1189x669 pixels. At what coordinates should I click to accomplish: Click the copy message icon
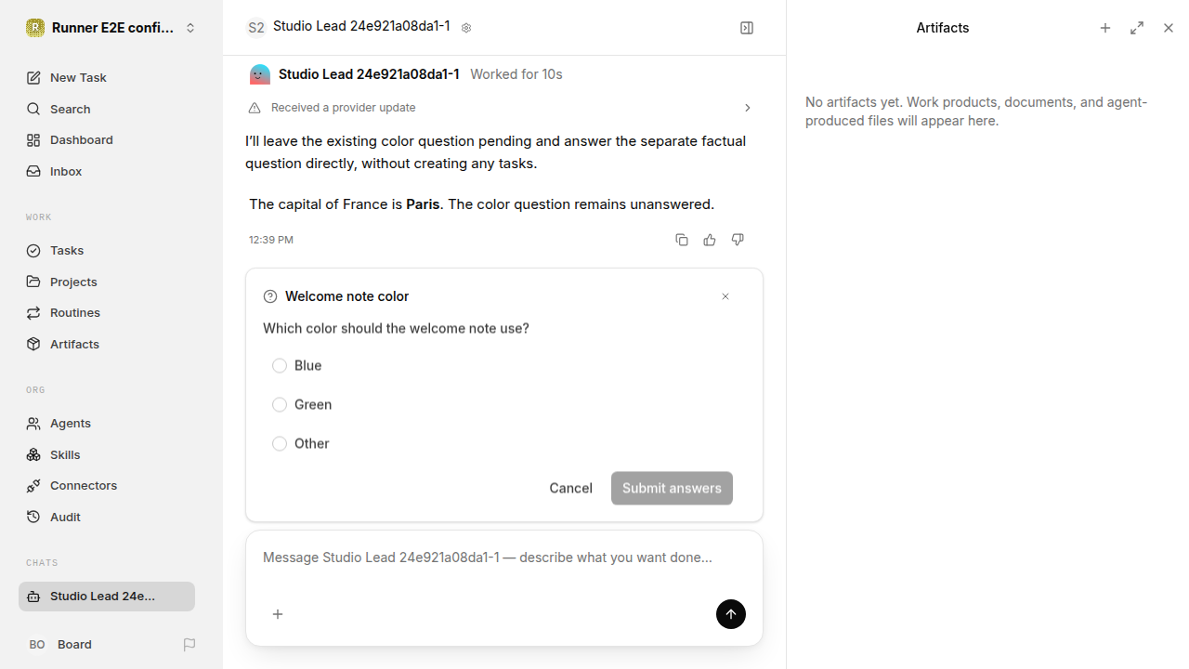click(x=682, y=240)
